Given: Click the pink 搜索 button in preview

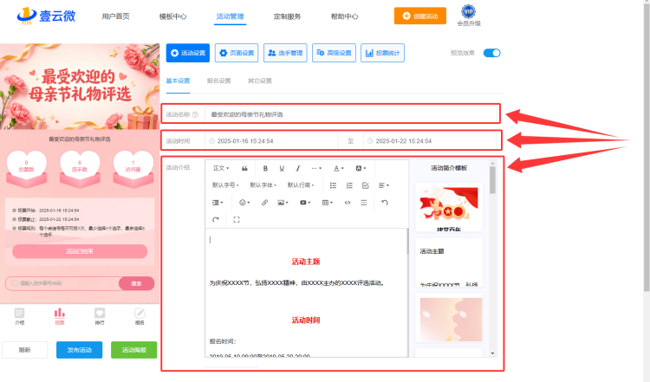Looking at the screenshot, I should pyautogui.click(x=136, y=283).
